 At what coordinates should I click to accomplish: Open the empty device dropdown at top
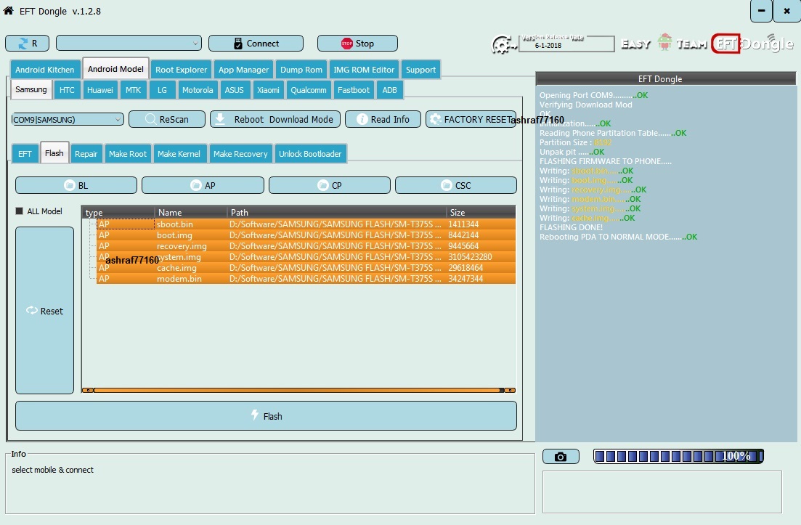(x=129, y=44)
